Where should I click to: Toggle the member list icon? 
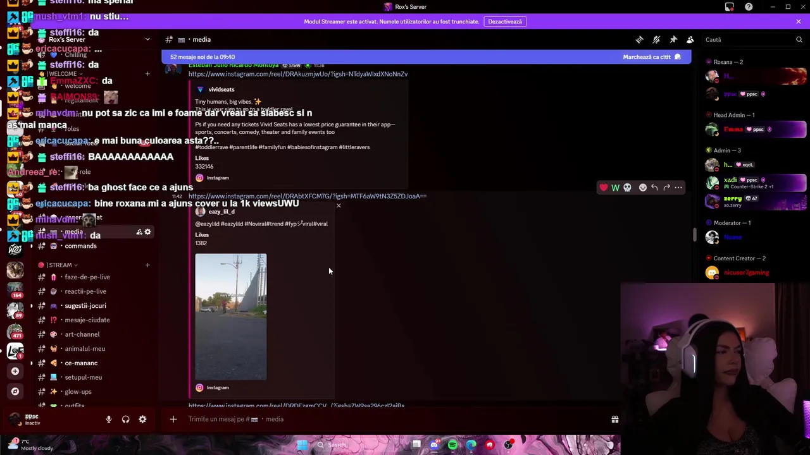690,39
